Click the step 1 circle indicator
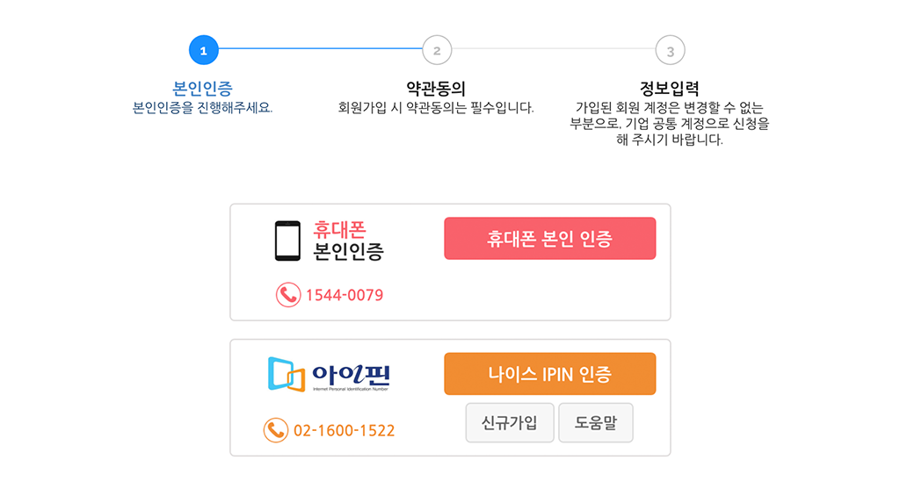The height and width of the screenshot is (503, 900). click(203, 50)
